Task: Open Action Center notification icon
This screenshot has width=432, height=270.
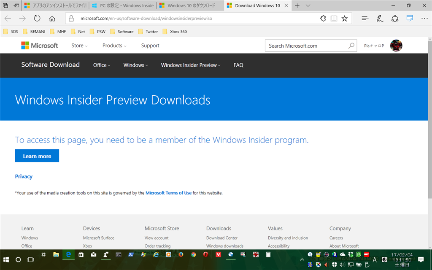Action: (421, 259)
